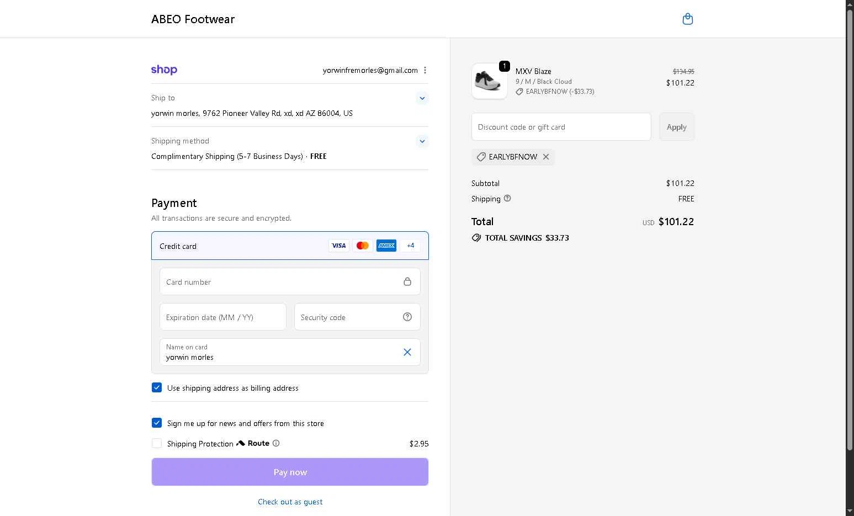This screenshot has width=854, height=516.
Task: Toggle Use shipping address as billing address
Action: click(x=157, y=388)
